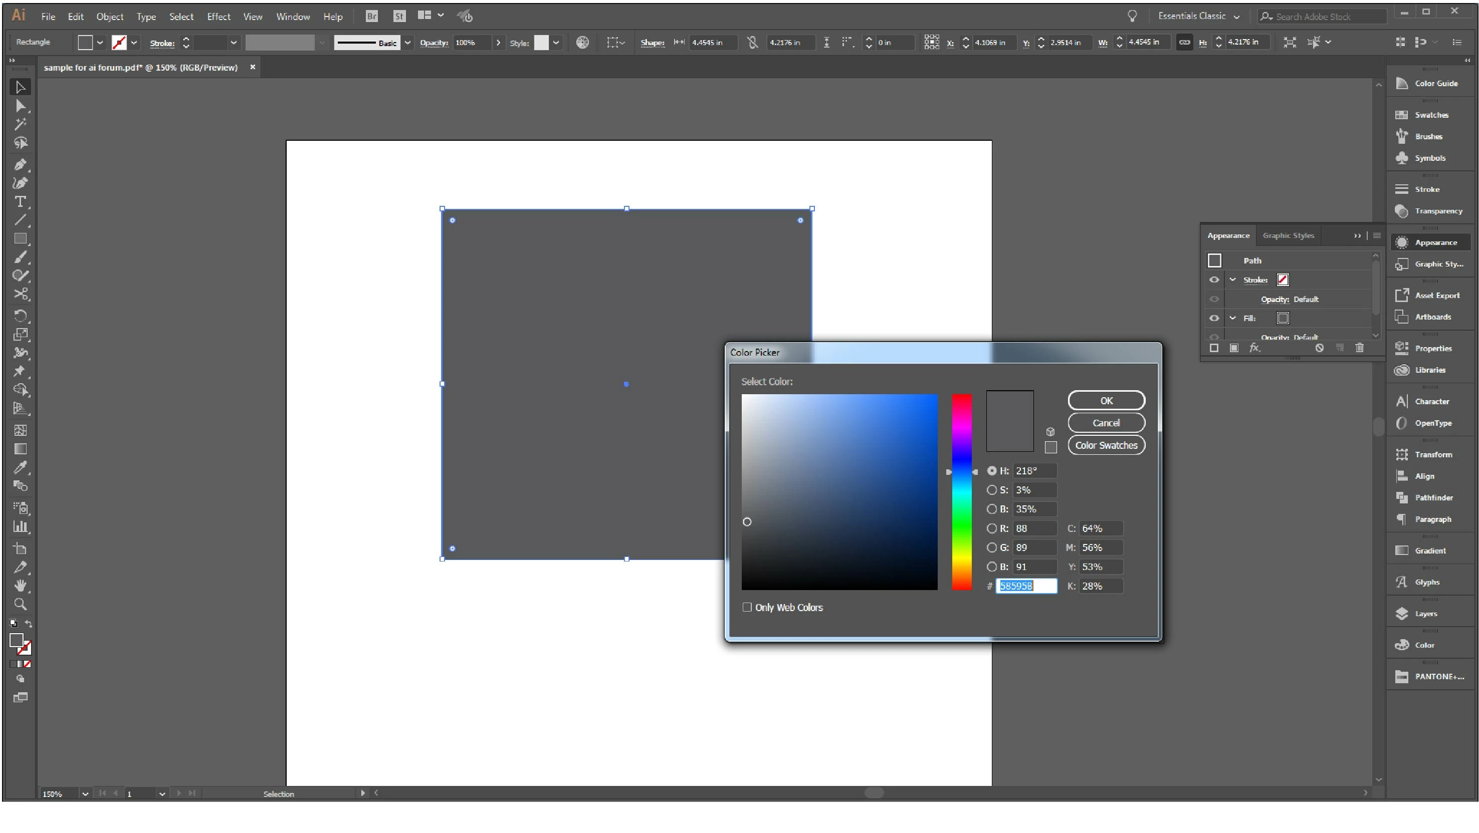
Task: Select the Type tool
Action: [x=20, y=202]
